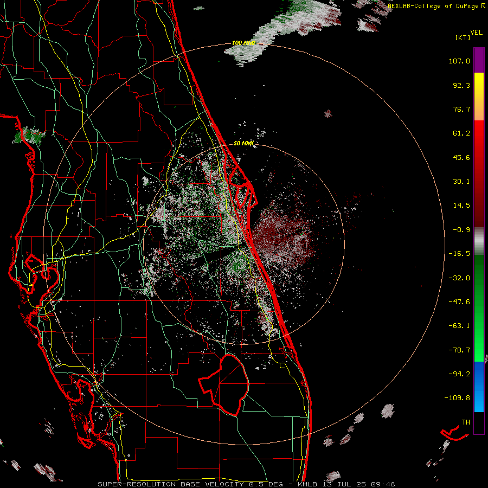Image resolution: width=488 pixels, height=488 pixels.
Task: Click the purple segment of the color bar
Action: 479,60
